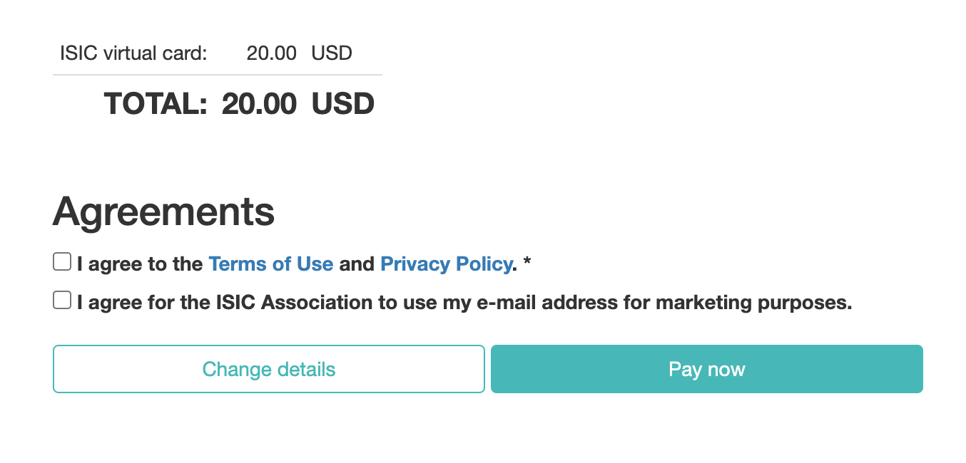
Task: Click the bold USD total currency
Action: tap(342, 104)
